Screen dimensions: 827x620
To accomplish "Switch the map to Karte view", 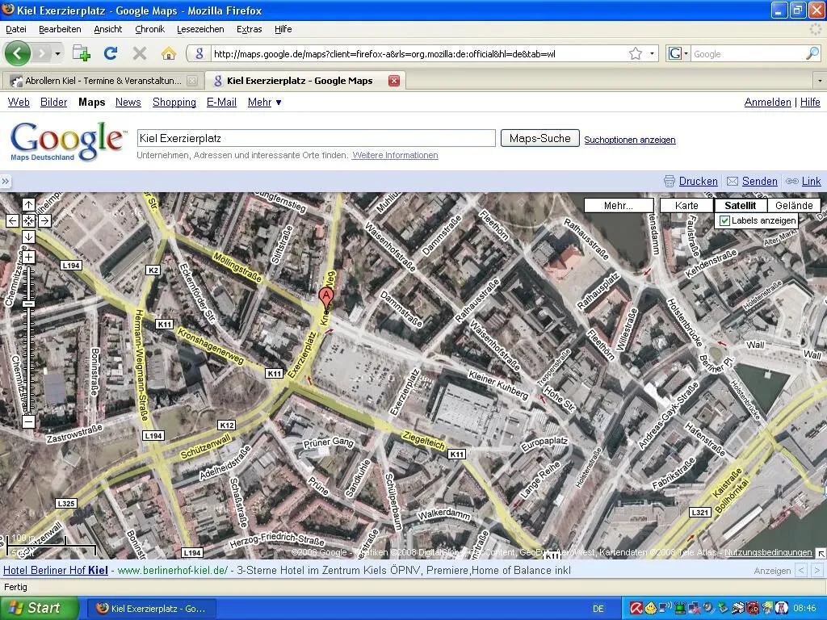I will 686,206.
